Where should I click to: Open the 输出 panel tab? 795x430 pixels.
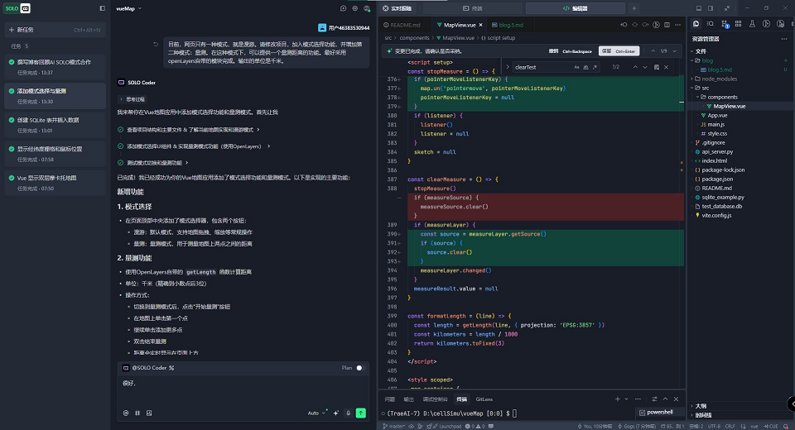point(408,399)
